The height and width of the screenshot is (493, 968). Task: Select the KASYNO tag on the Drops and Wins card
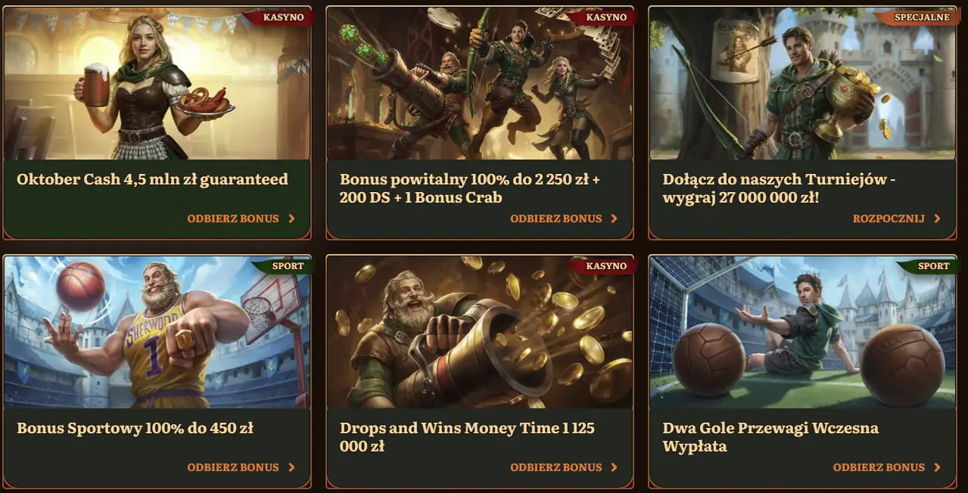(606, 265)
